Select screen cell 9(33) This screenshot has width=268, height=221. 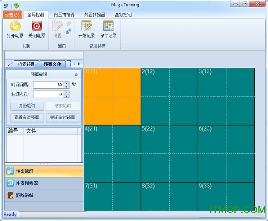[226, 196]
